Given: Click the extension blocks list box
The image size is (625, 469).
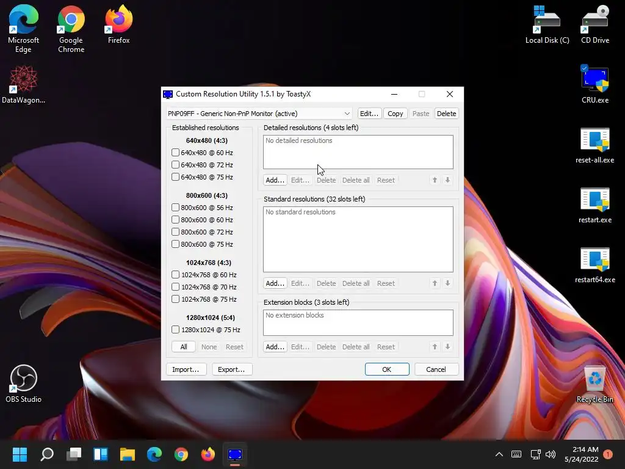Looking at the screenshot, I should 358,322.
